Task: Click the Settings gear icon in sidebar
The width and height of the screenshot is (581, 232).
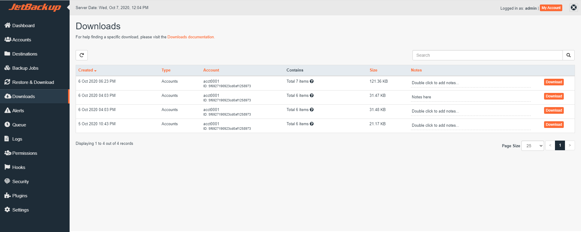Action: click(8, 210)
